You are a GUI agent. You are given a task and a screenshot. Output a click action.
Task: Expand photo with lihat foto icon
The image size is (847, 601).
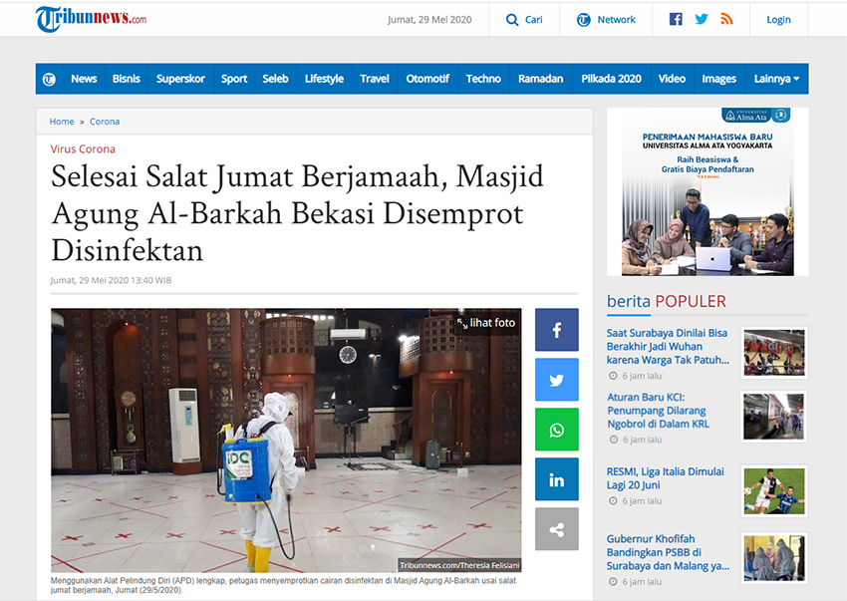click(x=462, y=323)
